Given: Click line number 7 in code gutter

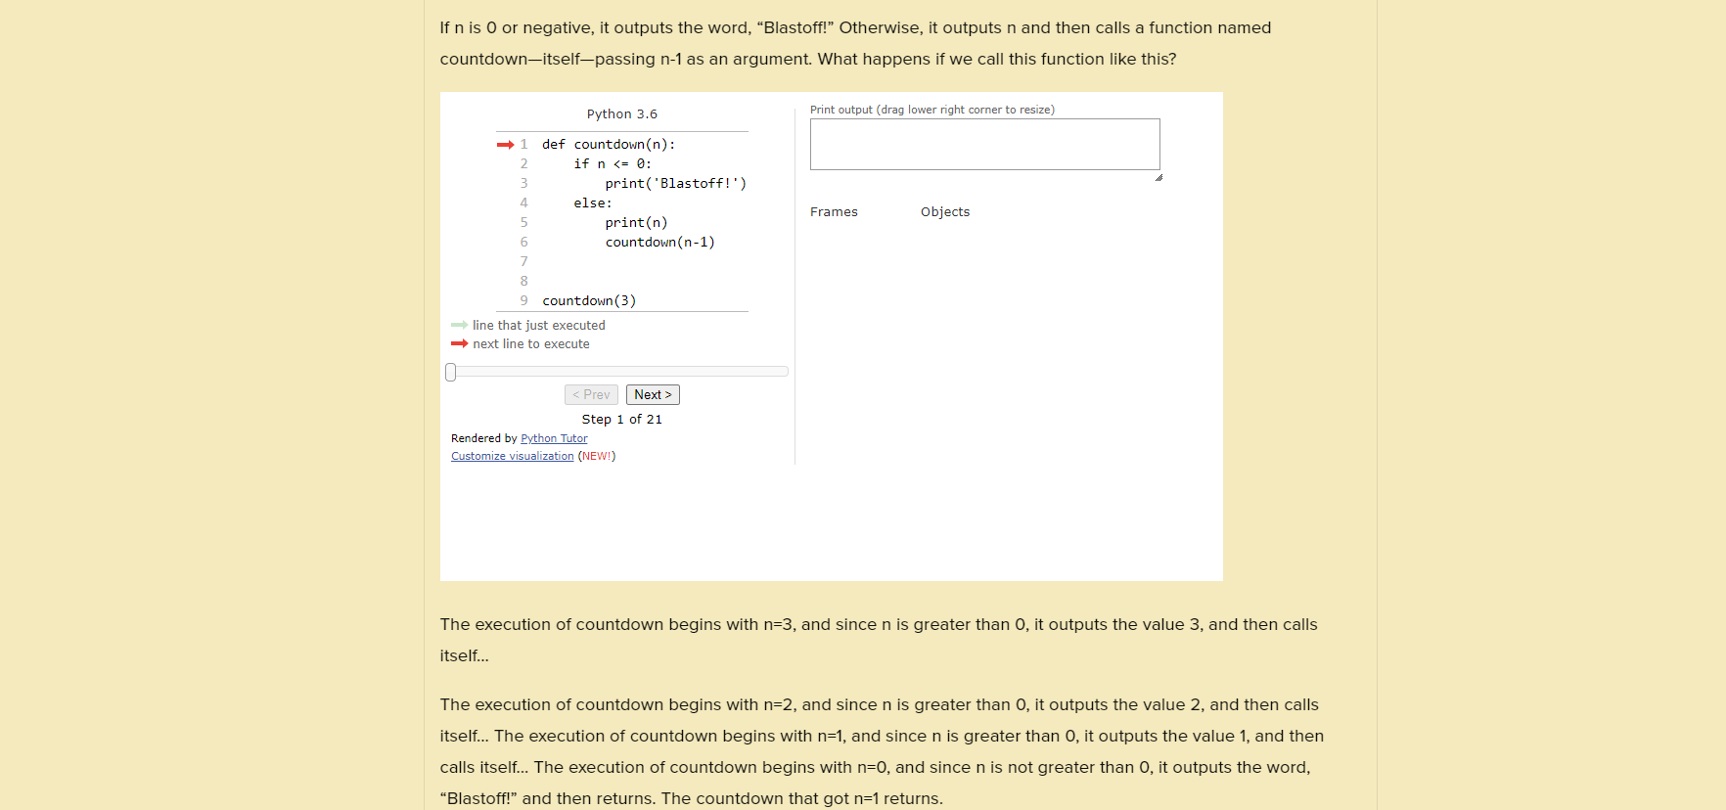Looking at the screenshot, I should (x=523, y=261).
